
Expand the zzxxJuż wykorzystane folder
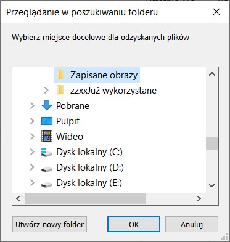click(47, 91)
